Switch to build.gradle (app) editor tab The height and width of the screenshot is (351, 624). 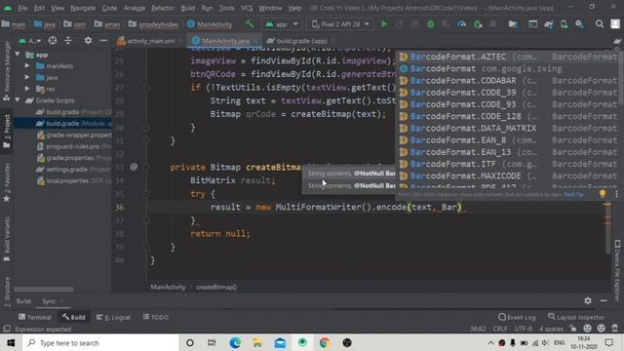tap(301, 41)
